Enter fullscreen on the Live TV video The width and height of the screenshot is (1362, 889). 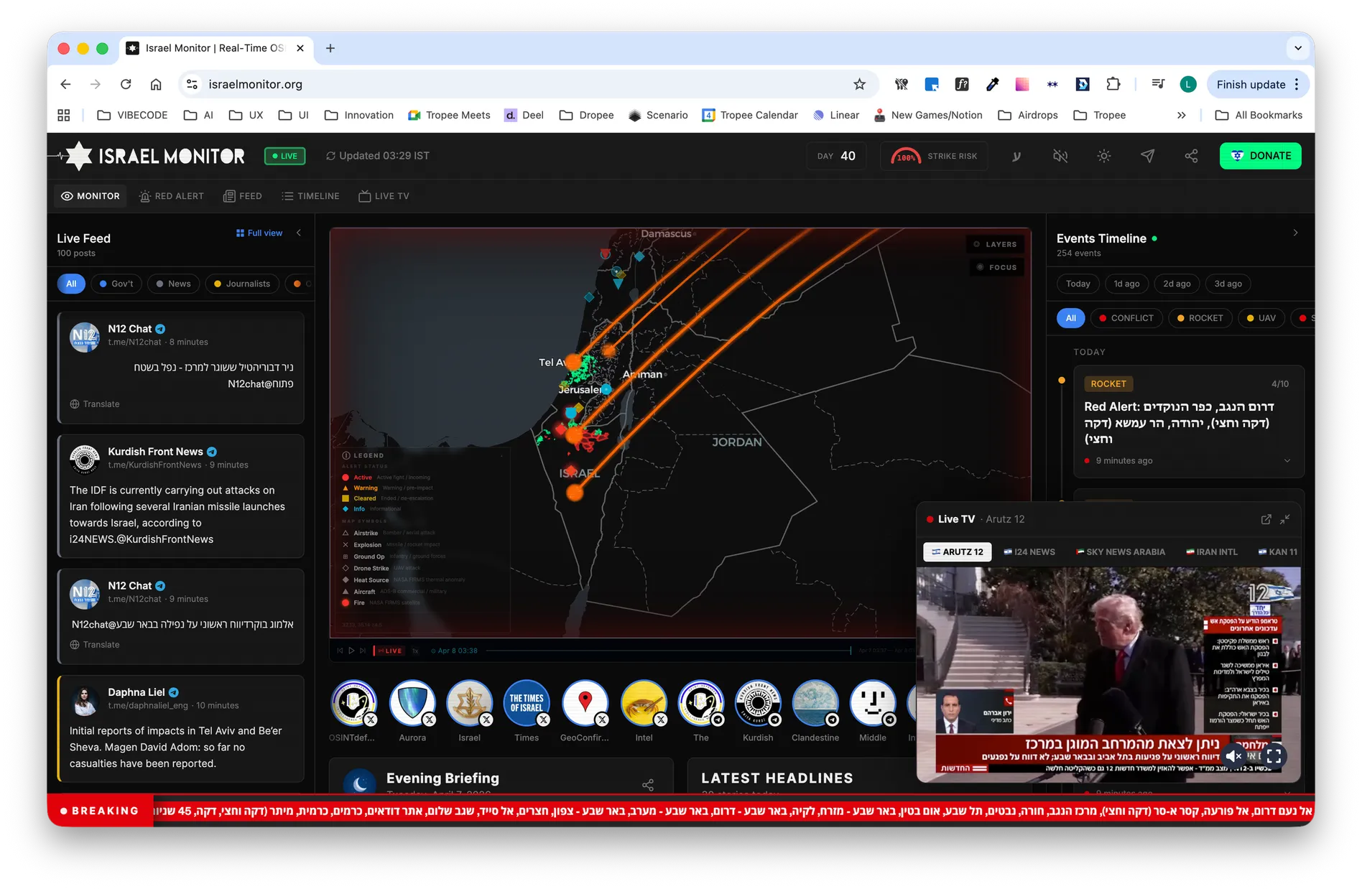point(1274,755)
